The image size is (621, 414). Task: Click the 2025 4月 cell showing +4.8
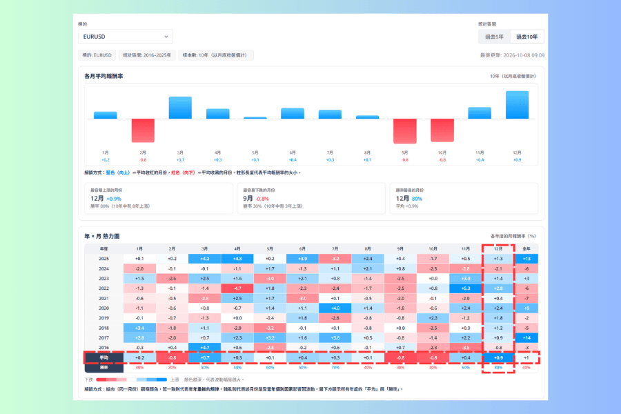pyautogui.click(x=237, y=259)
